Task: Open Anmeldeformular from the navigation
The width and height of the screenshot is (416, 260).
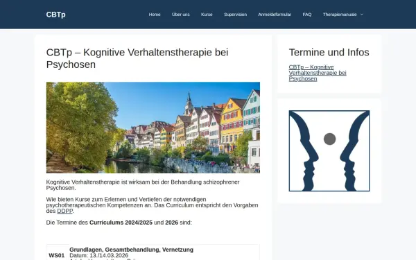Action: click(x=275, y=15)
